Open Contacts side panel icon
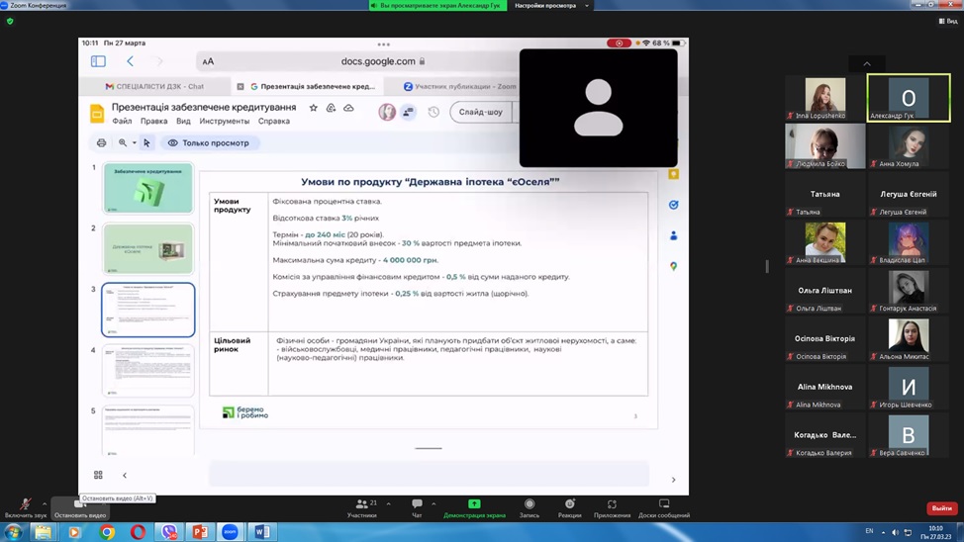The width and height of the screenshot is (964, 542). (674, 235)
